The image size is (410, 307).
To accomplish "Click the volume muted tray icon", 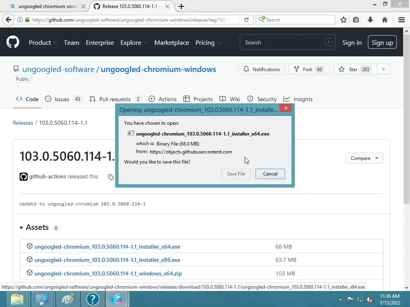I will pos(370,299).
